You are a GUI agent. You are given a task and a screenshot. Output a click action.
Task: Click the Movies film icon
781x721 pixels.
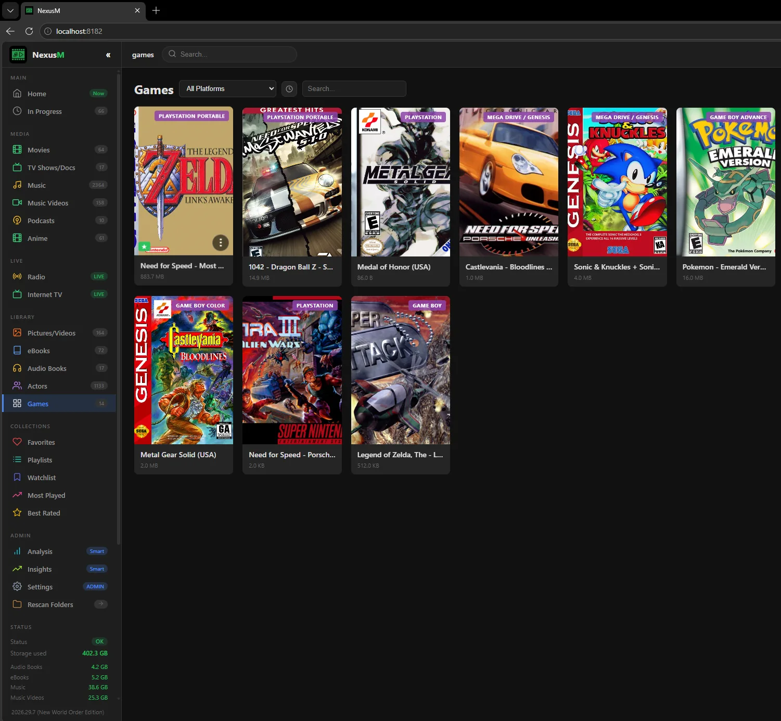(x=17, y=150)
